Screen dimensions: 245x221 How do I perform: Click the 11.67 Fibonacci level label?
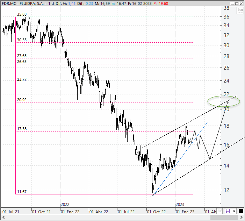pos(22,192)
